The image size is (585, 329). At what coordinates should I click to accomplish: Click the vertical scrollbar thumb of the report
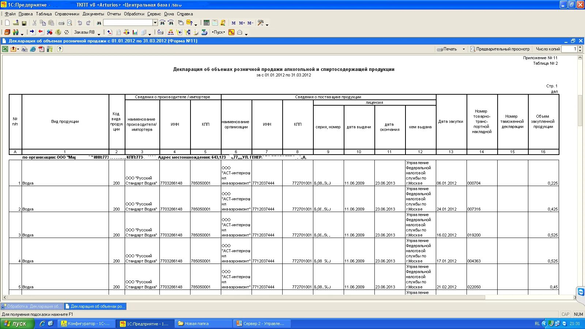pos(580,110)
